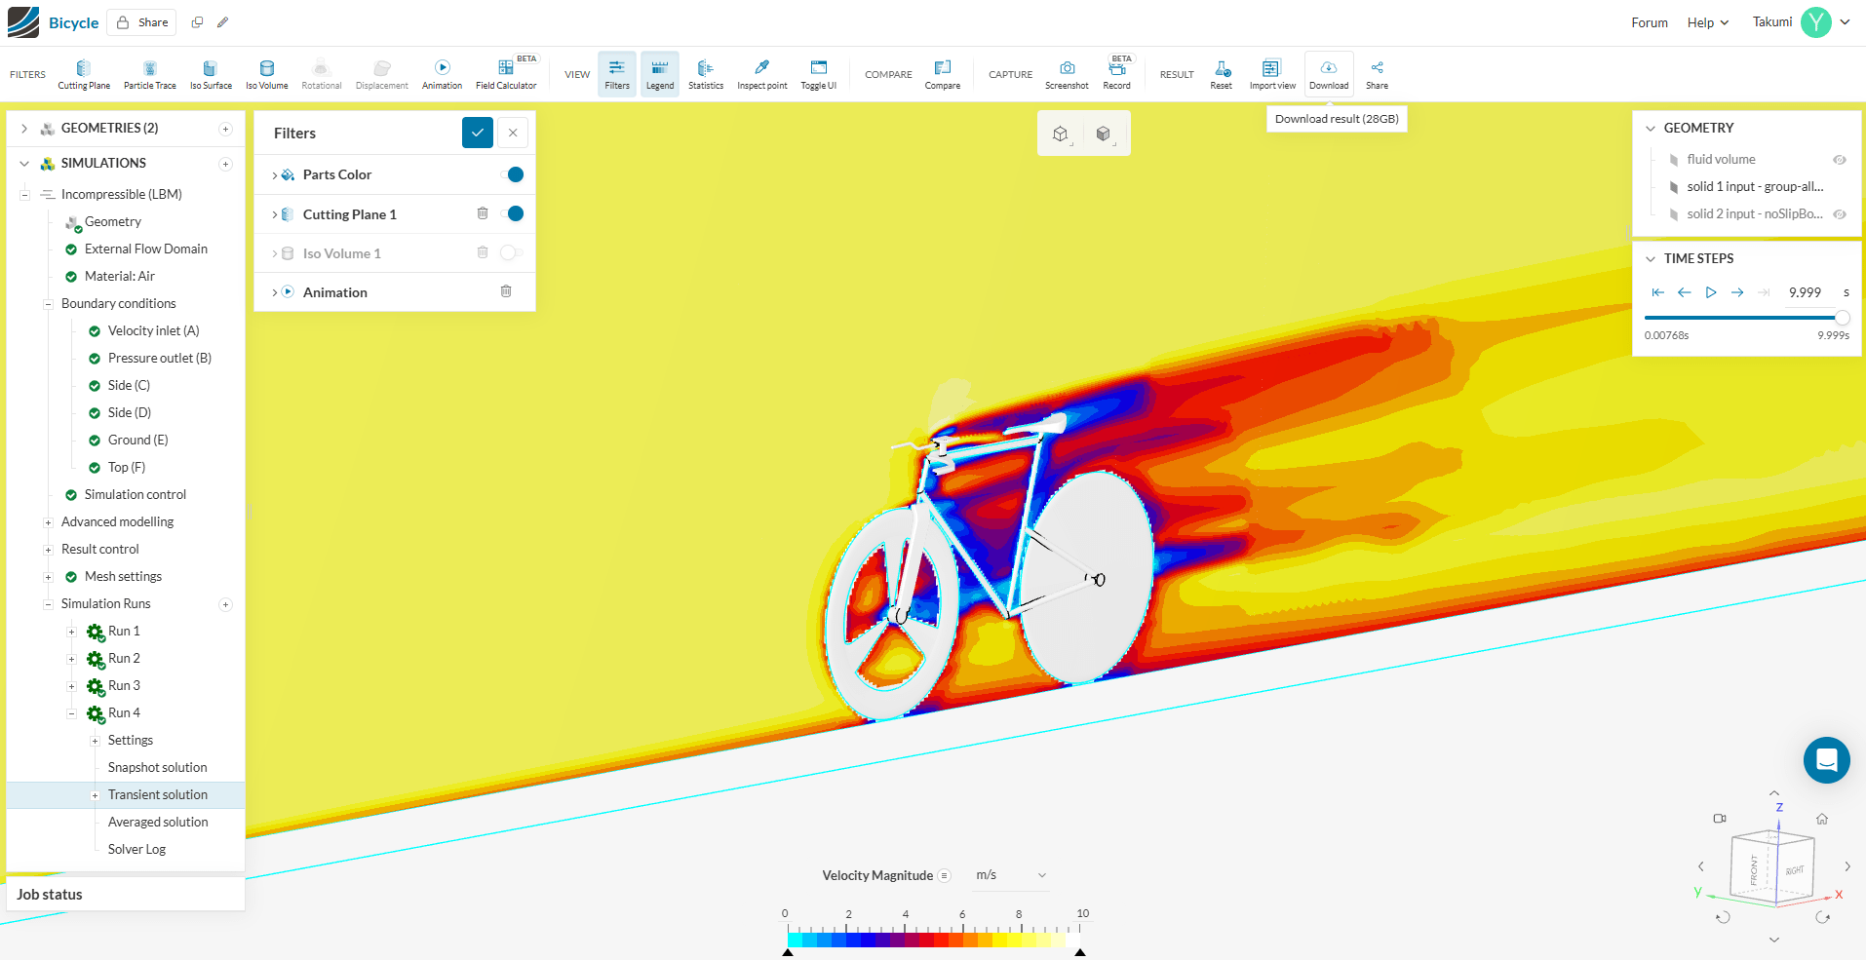1866x960 pixels.
Task: Click the time steps slider handle
Action: coord(1842,318)
